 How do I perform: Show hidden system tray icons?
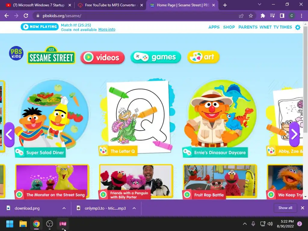tap(245, 224)
